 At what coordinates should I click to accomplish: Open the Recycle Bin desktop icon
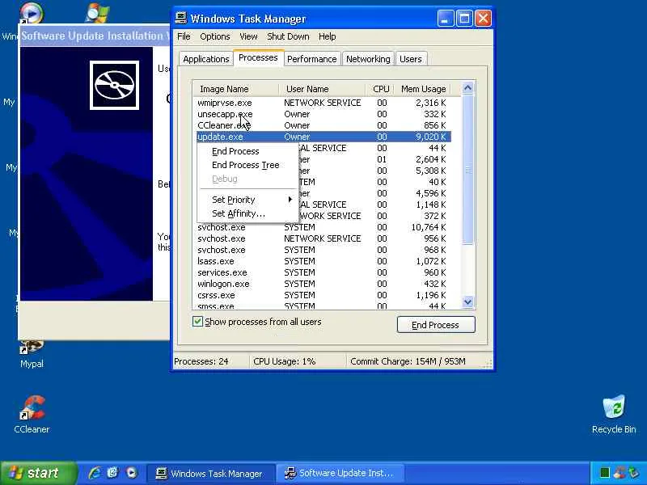tap(614, 408)
